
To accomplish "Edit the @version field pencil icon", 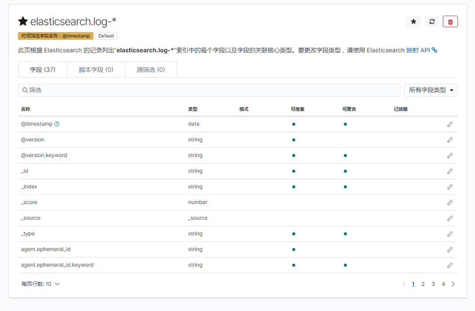I will [x=450, y=140].
